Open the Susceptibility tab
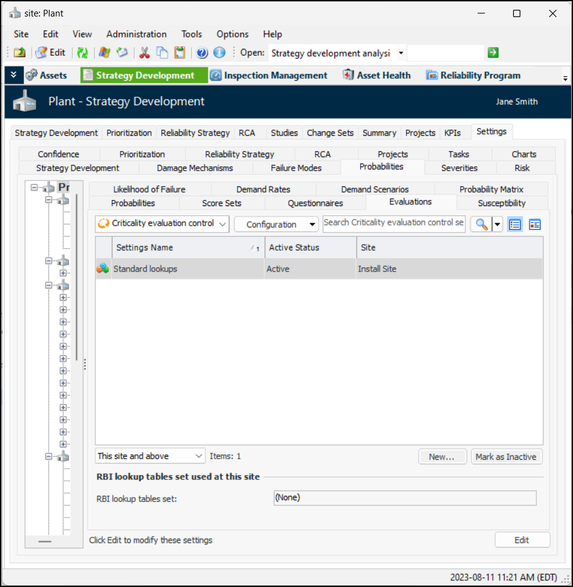 (502, 203)
